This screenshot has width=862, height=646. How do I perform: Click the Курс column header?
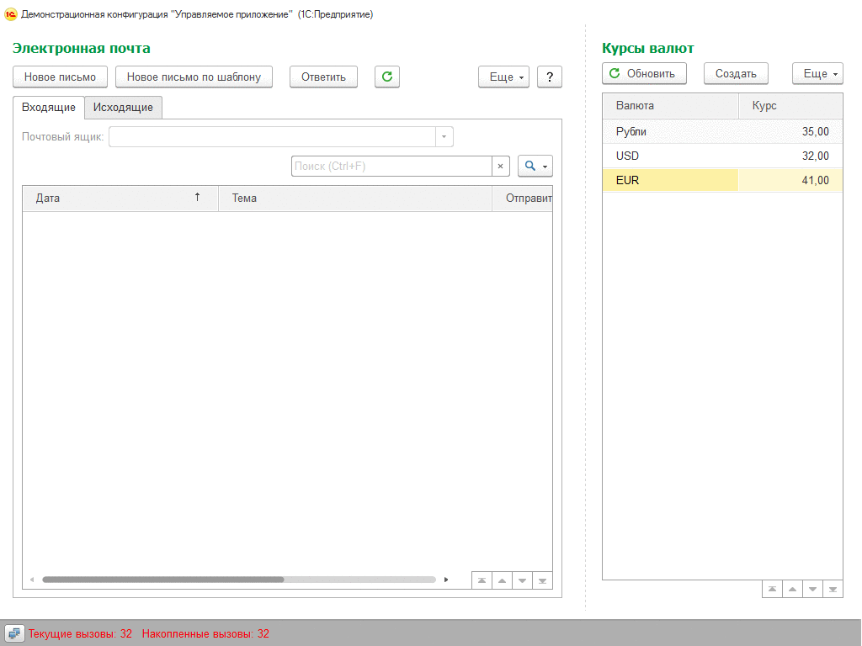click(x=790, y=105)
